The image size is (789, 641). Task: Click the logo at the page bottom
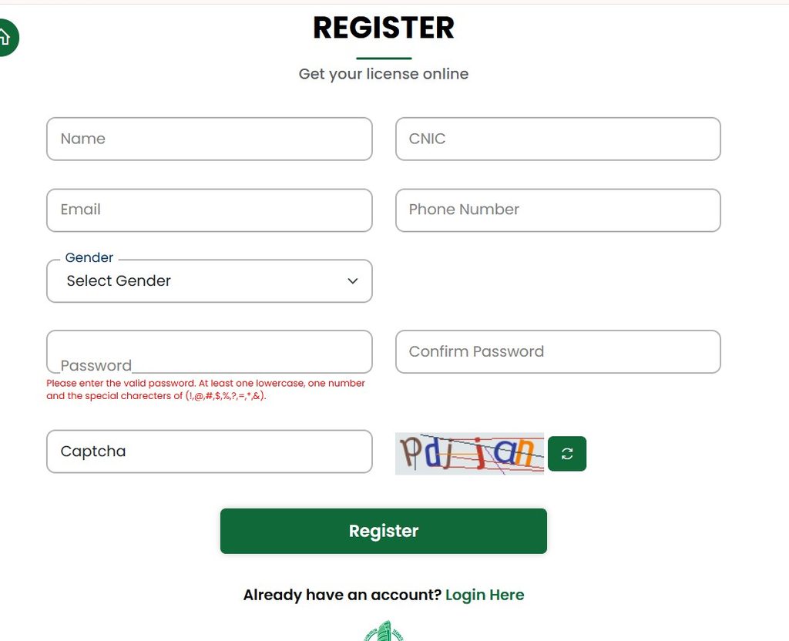(384, 631)
